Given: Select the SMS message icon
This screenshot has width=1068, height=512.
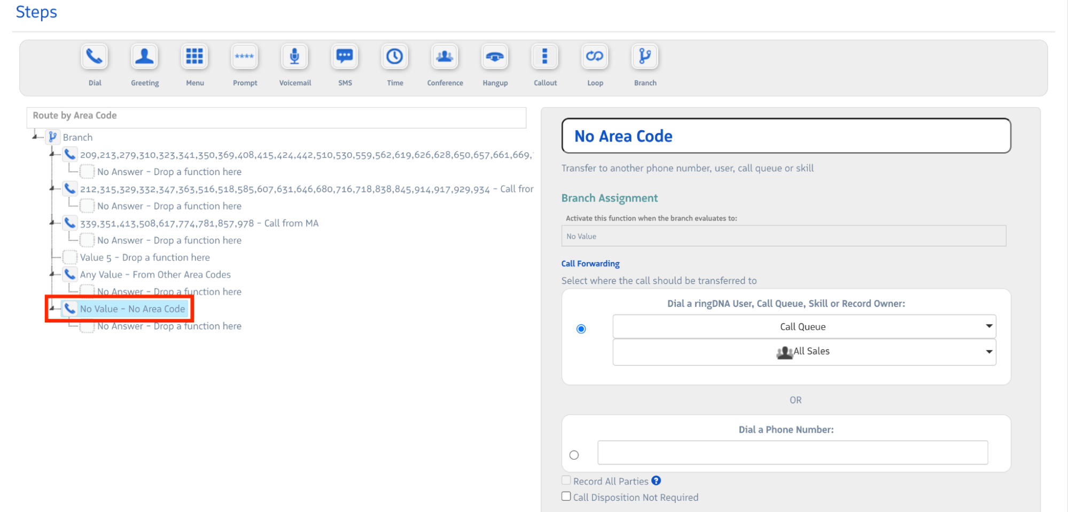Looking at the screenshot, I should [345, 57].
